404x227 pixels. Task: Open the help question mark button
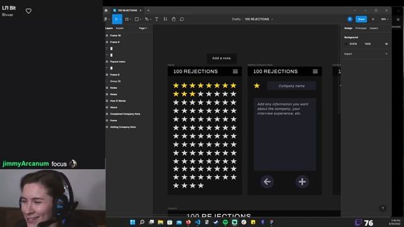383,209
